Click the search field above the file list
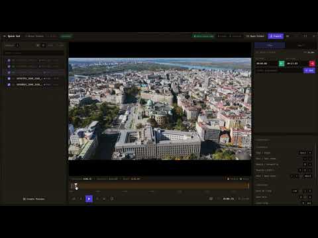The width and height of the screenshot is (318, 238). (x=34, y=53)
